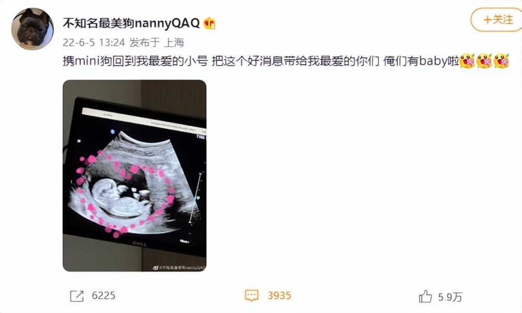522x313 pixels.
Task: Open the ultrasound photo thumbnail
Action: click(x=135, y=176)
